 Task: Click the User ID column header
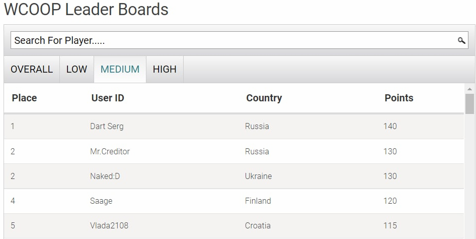(108, 98)
